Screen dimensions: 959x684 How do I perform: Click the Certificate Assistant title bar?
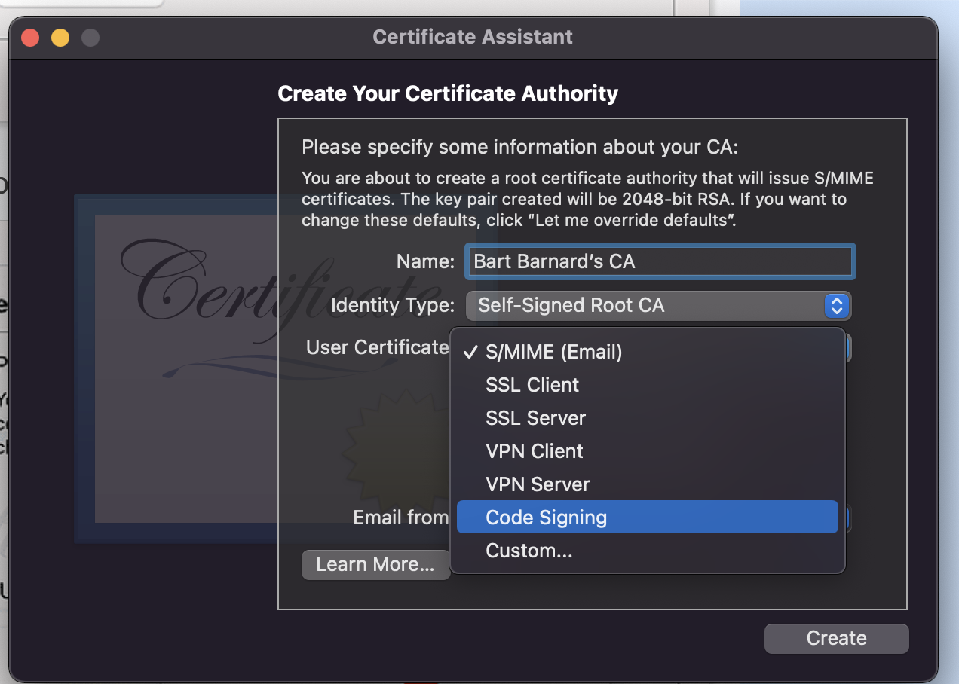473,36
